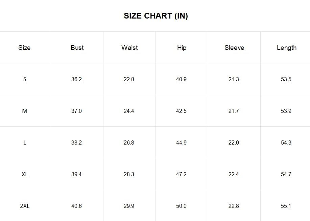310x221 pixels.
Task: Select the XL size row label
Action: click(25, 174)
